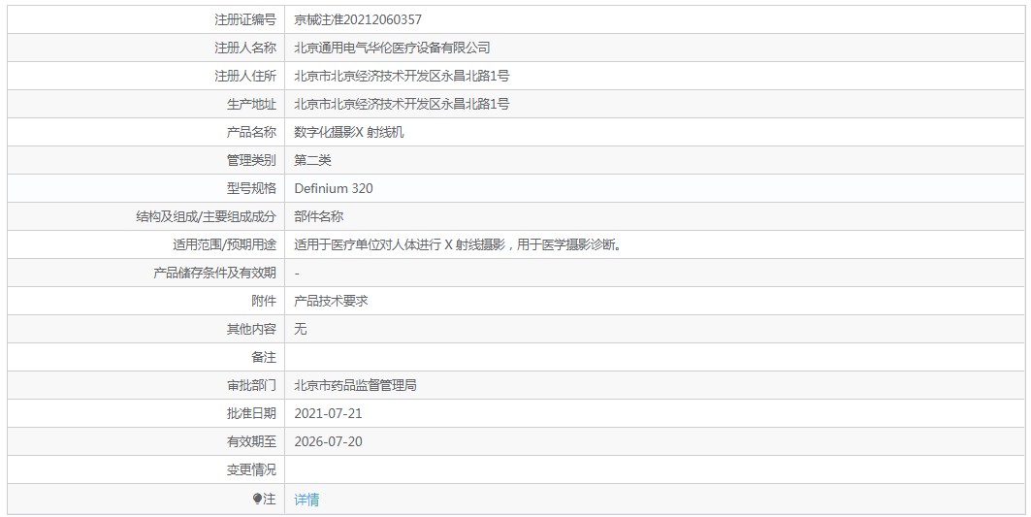
Task: Click approval department 北京市药品监督管理局
Action: point(355,385)
